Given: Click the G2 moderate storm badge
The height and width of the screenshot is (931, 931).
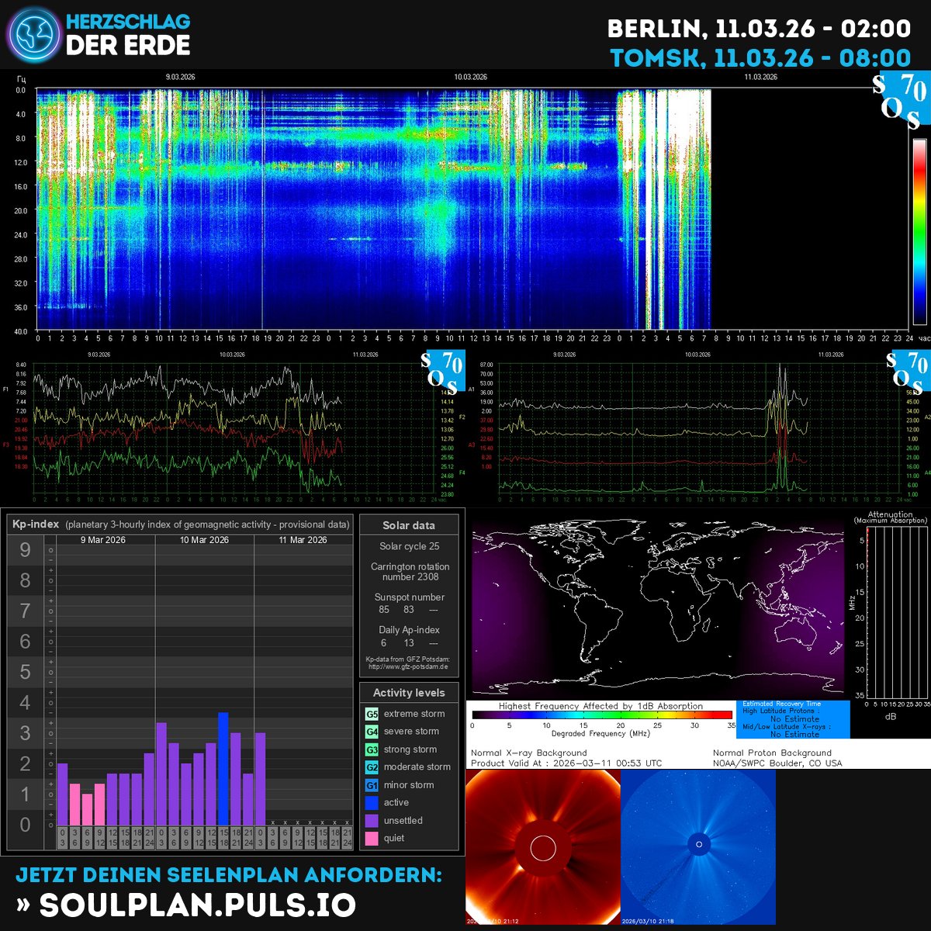Looking at the screenshot, I should (x=372, y=767).
